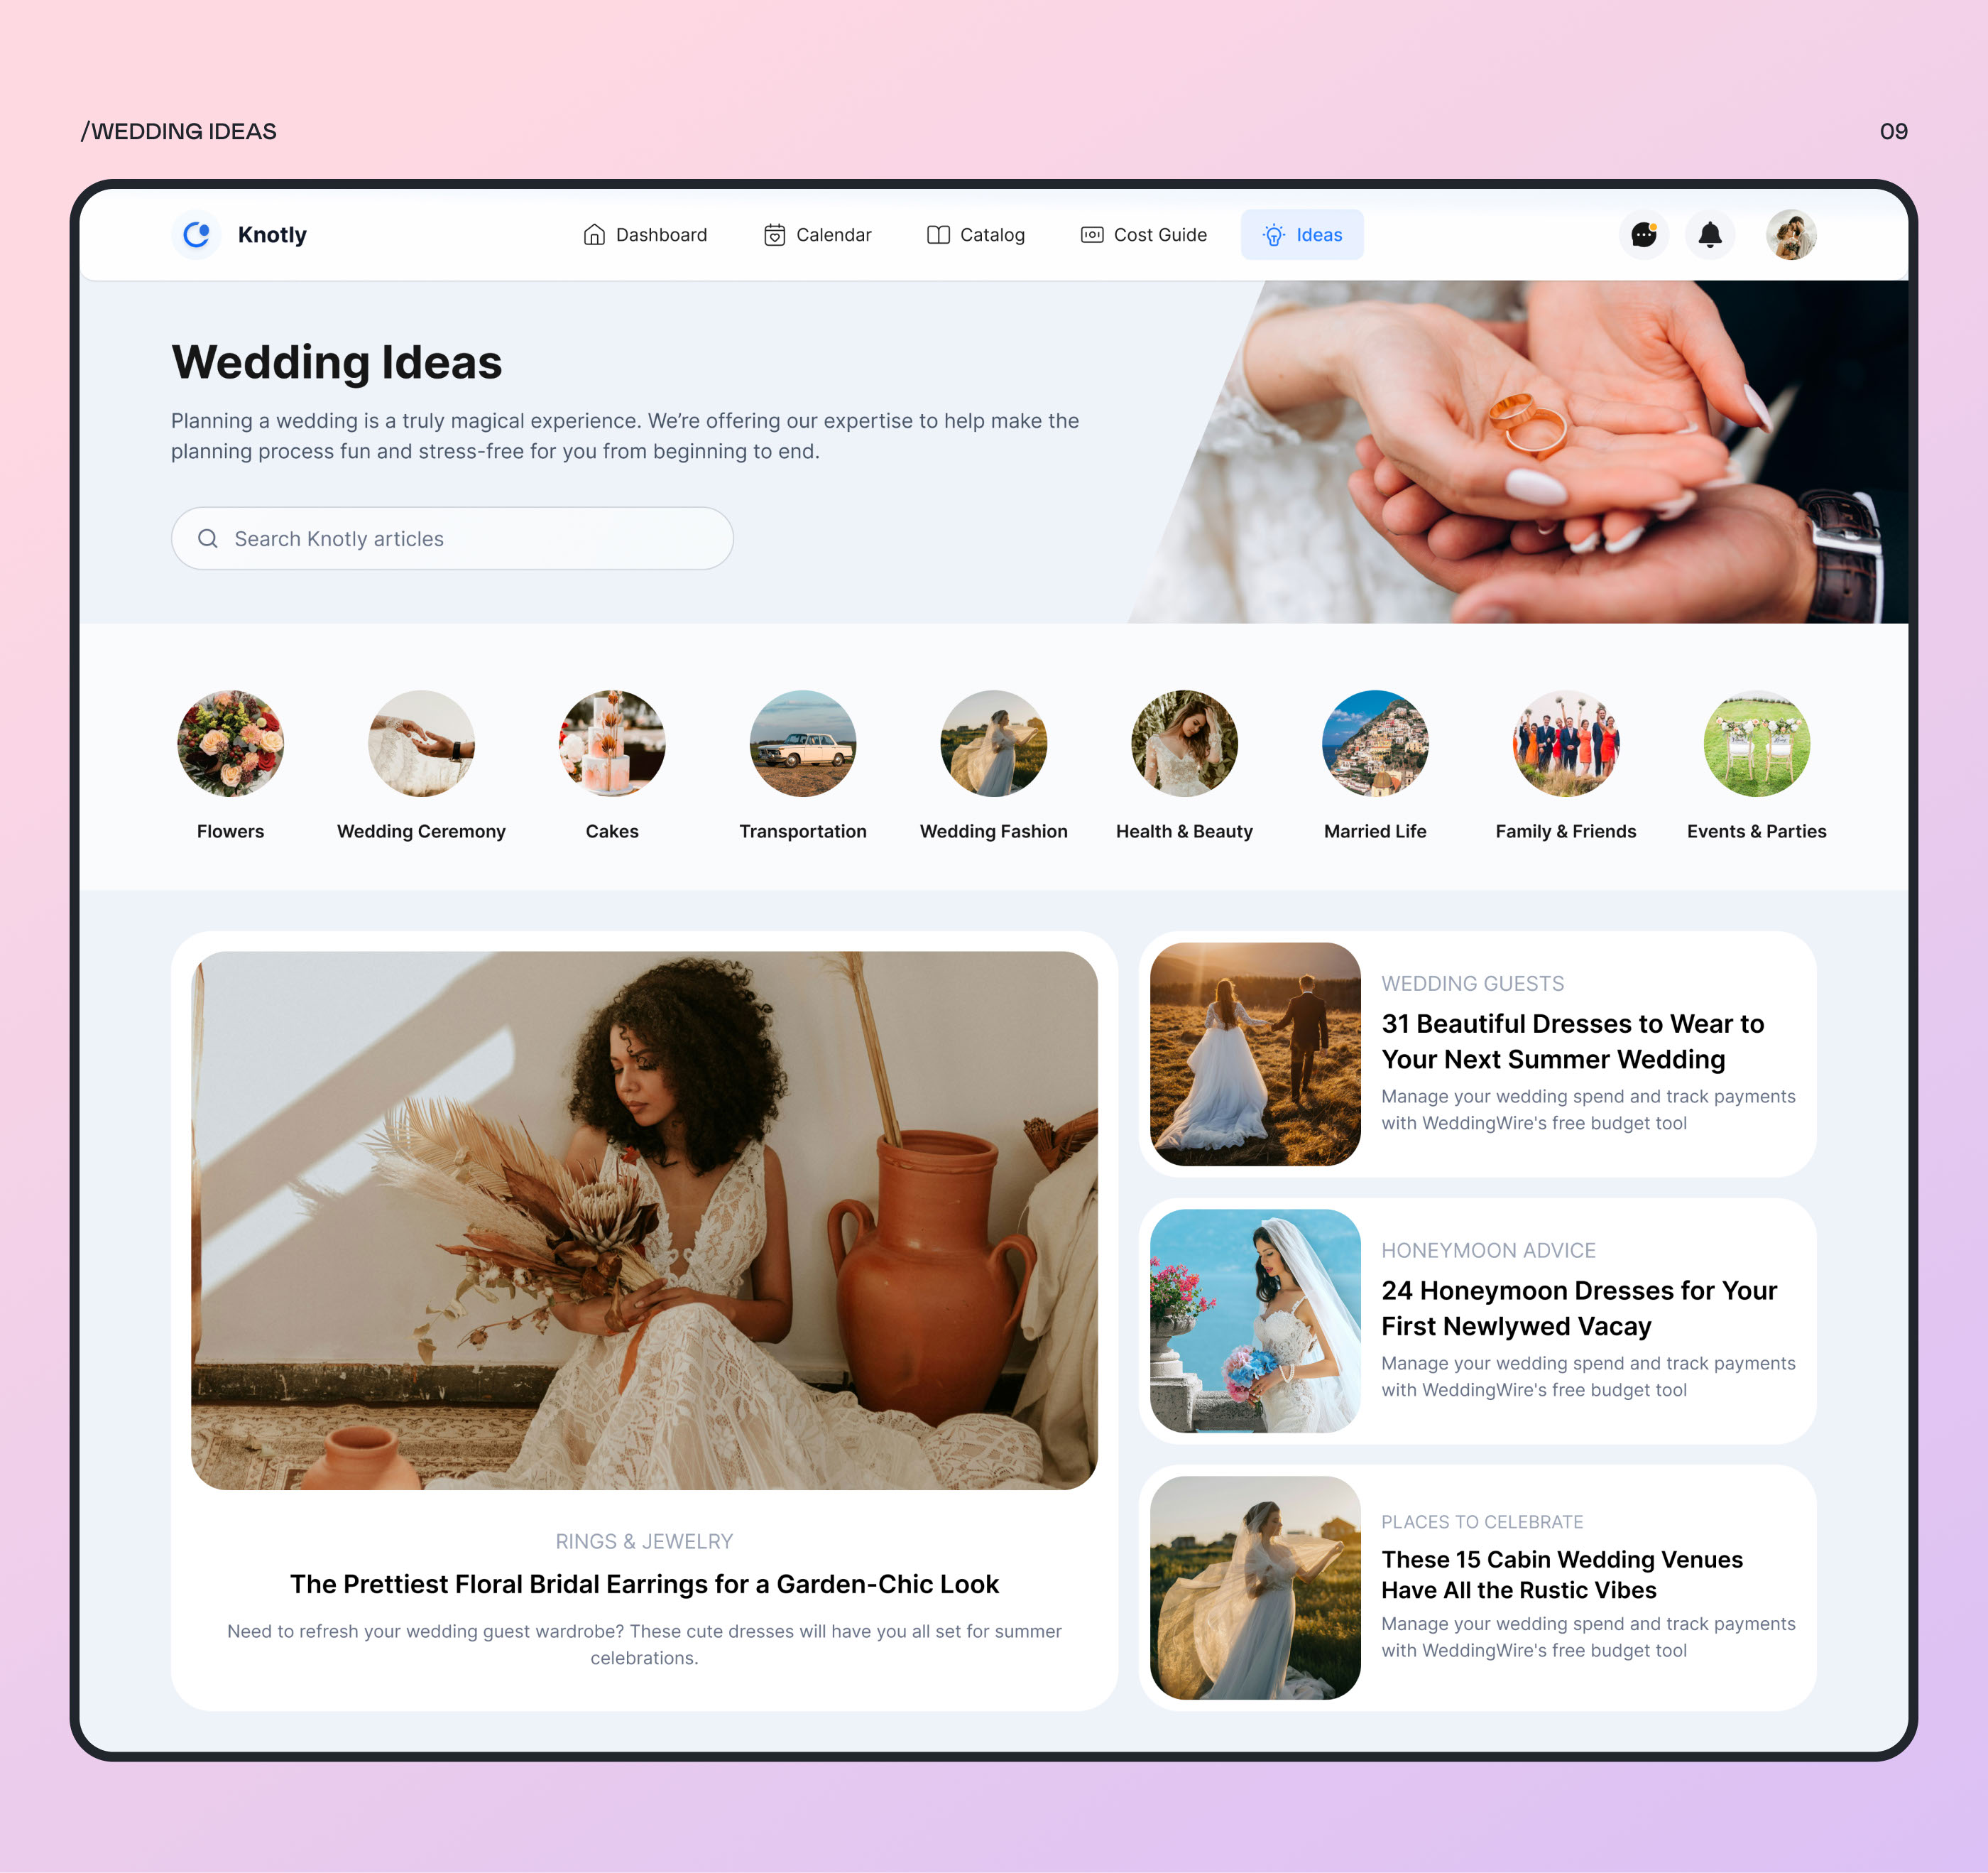Open the floral bridal earrings article
Image resolution: width=1988 pixels, height=1873 pixels.
coord(644,1581)
